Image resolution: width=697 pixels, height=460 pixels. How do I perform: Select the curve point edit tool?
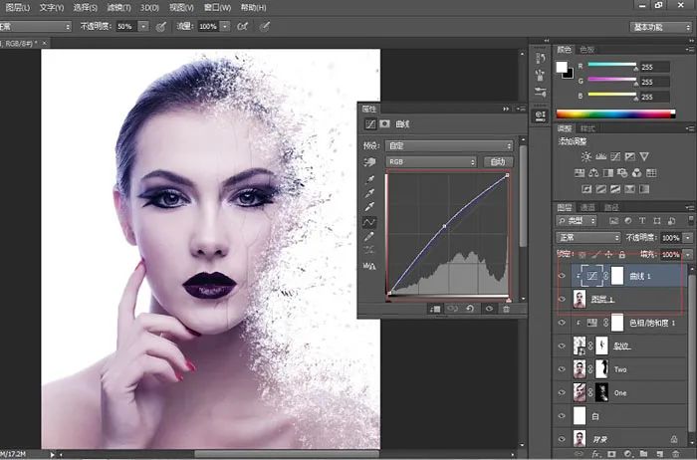coord(370,221)
